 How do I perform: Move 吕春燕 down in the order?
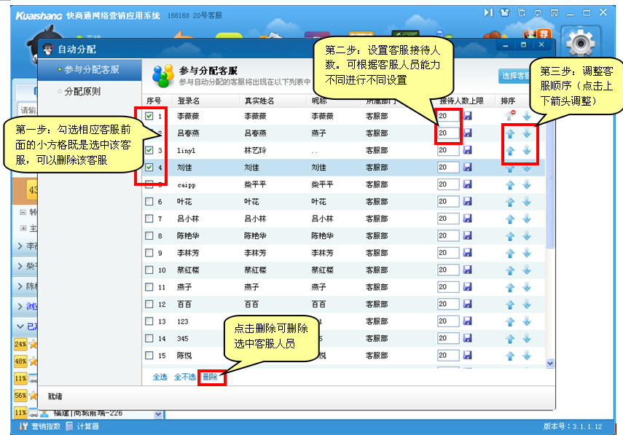[527, 133]
